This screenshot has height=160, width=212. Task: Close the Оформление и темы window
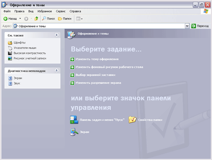tap(208, 5)
